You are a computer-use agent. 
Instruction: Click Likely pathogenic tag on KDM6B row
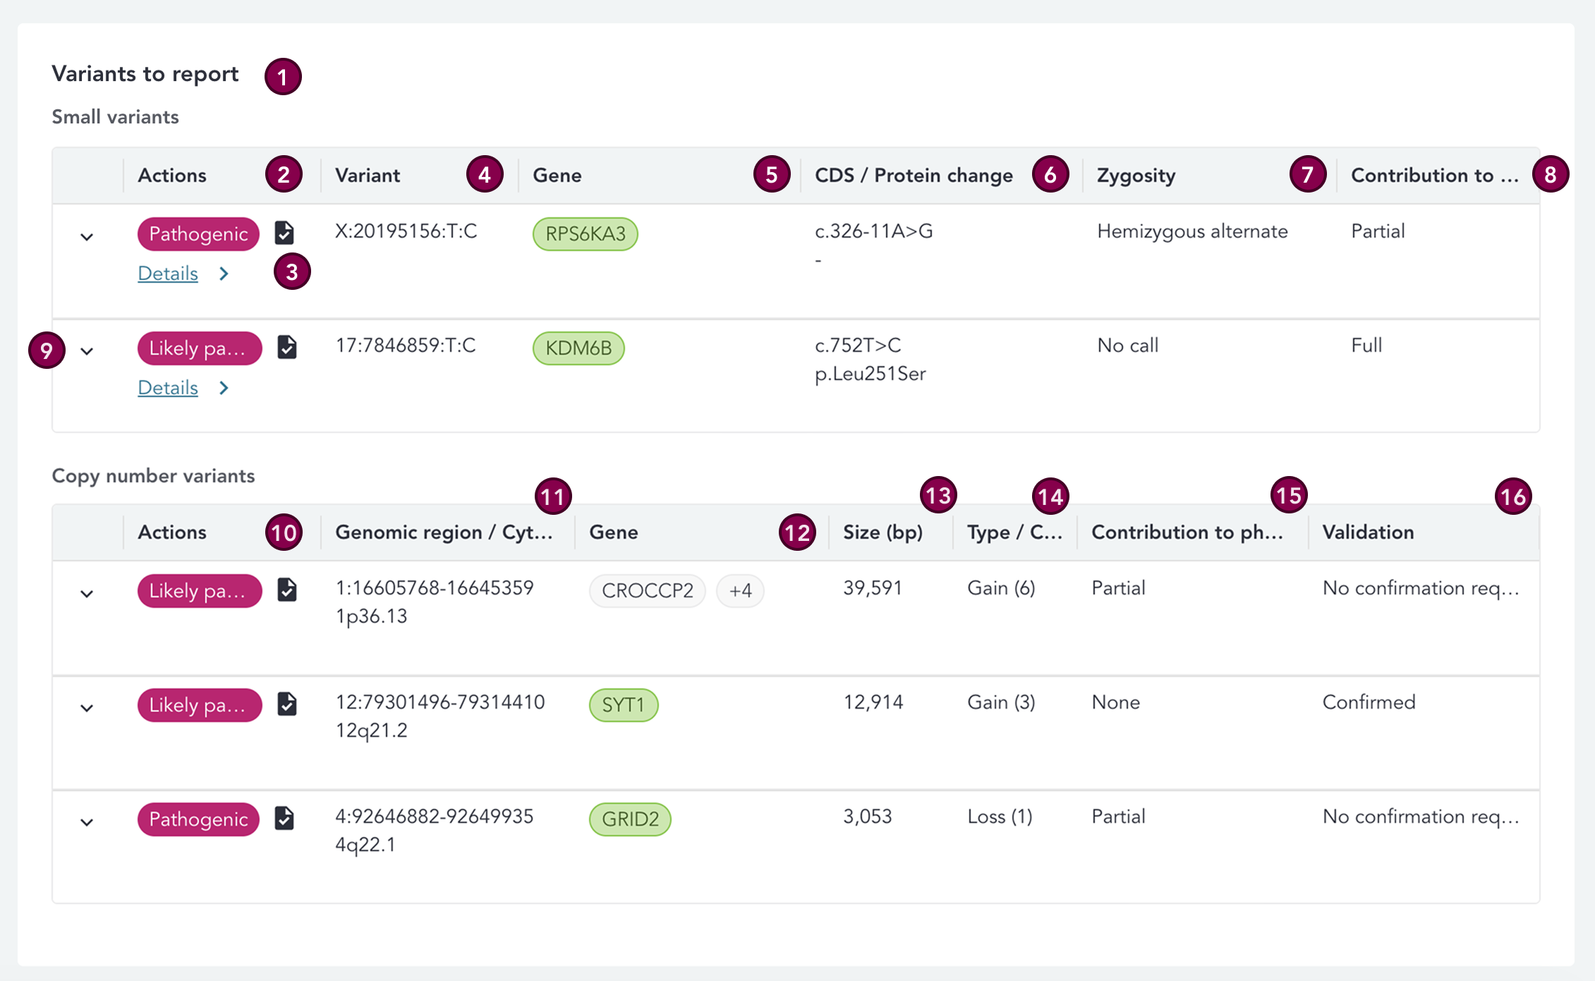click(199, 348)
